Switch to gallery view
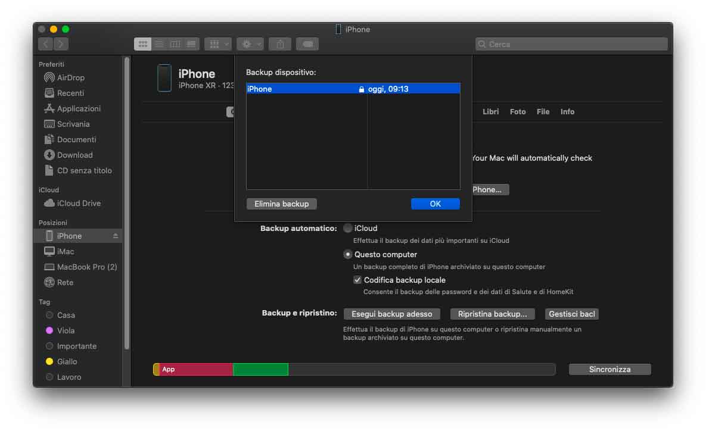 click(x=191, y=44)
